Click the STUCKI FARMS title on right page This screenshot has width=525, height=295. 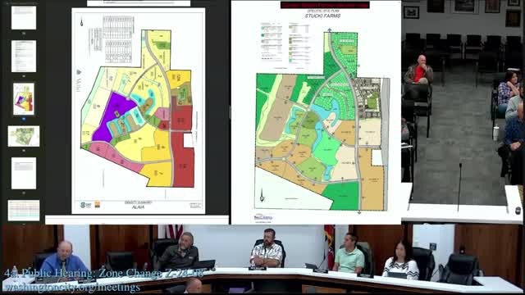point(322,16)
